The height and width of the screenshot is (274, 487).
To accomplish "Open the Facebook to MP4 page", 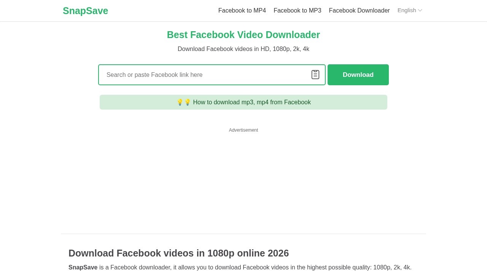I will [242, 11].
